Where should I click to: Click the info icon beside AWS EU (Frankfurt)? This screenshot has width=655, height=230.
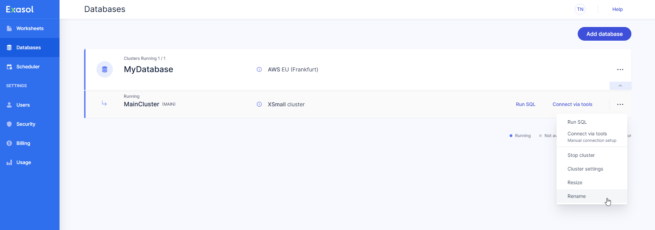(x=259, y=69)
